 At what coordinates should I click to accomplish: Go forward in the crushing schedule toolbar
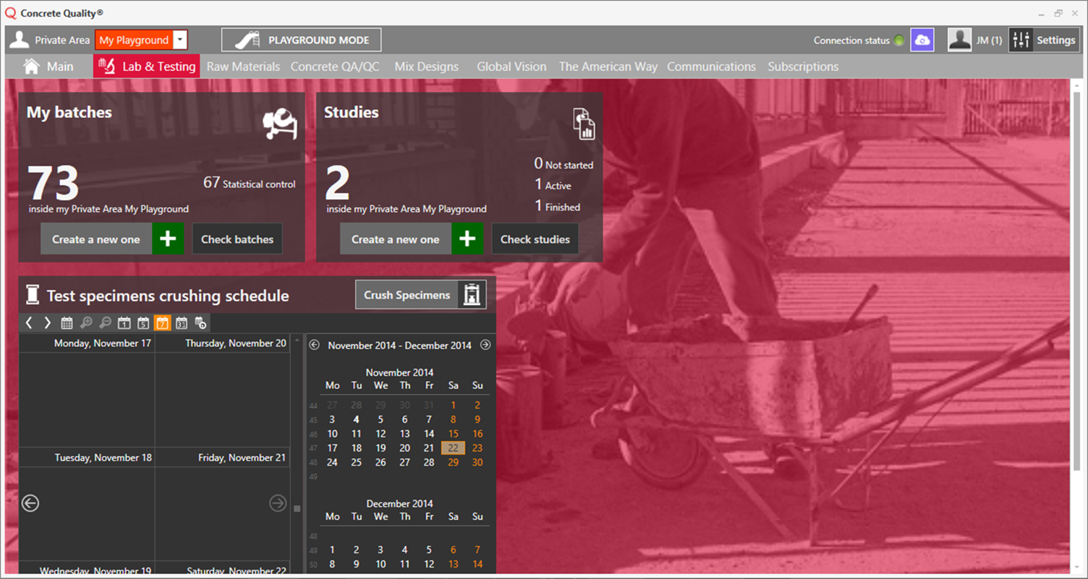tap(48, 323)
